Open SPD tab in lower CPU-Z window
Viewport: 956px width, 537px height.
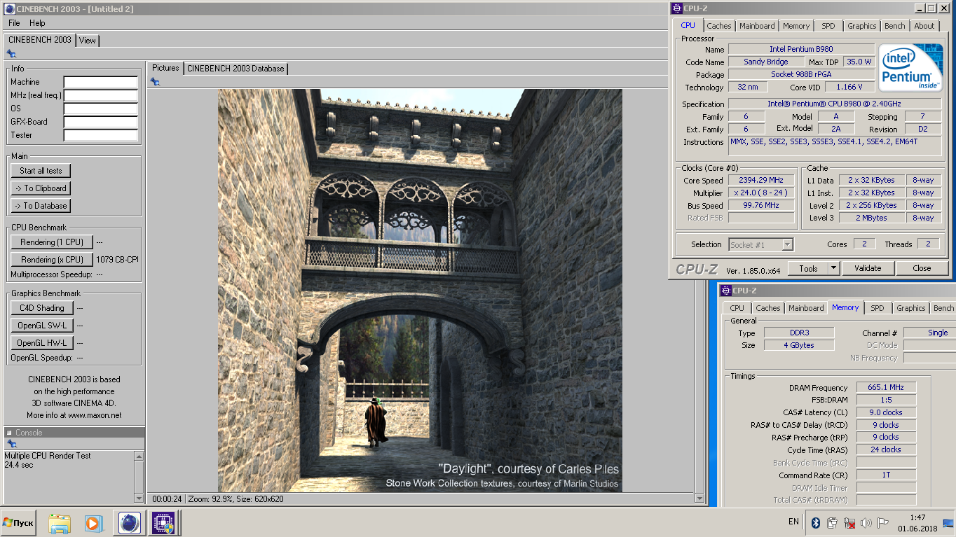point(878,308)
